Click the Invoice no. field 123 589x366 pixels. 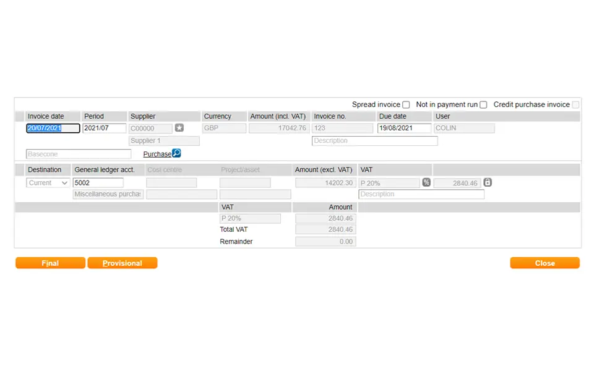pos(342,128)
